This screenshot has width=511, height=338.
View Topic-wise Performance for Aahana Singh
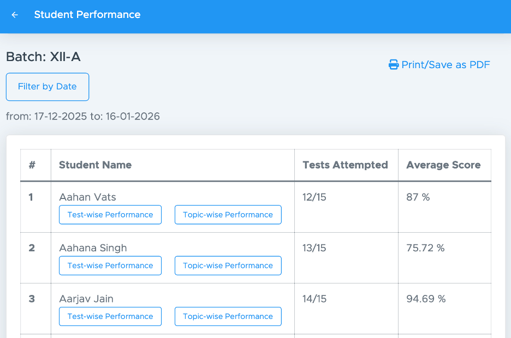228,265
